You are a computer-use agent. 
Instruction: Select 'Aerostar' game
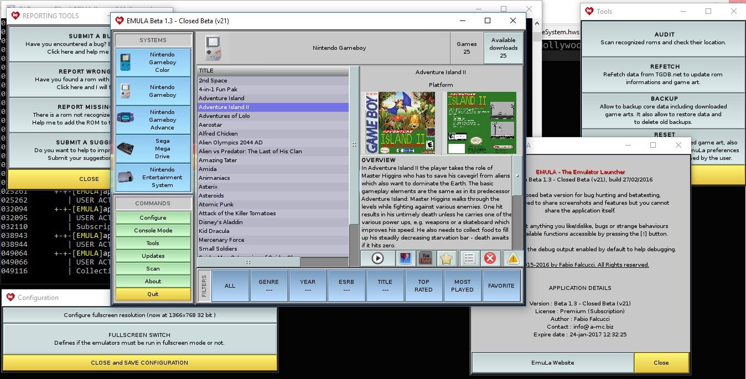pyautogui.click(x=273, y=124)
